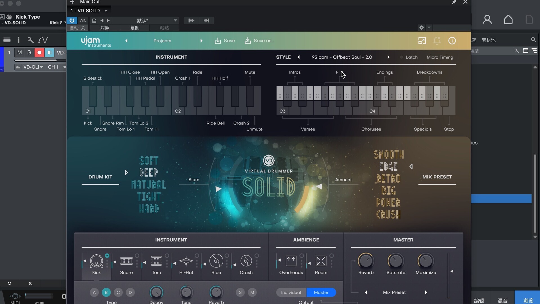Mute track 1 with M button
This screenshot has height=304, width=540.
coord(19,53)
